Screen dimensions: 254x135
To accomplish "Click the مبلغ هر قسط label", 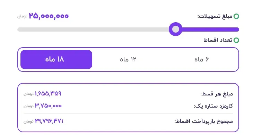I will tap(217, 94).
